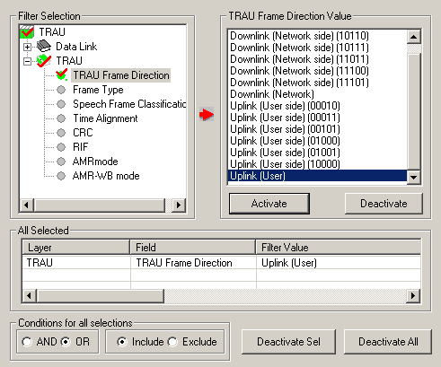Click the gray circle beside Time Alignment
The width and height of the screenshot is (441, 367).
click(x=61, y=118)
